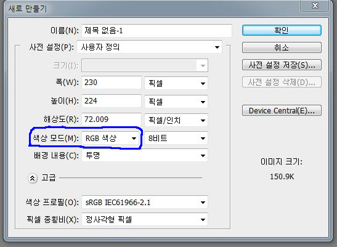Open the 픽셀/인치 resolution unit dropdown
The image size is (337, 247).
coord(176,120)
